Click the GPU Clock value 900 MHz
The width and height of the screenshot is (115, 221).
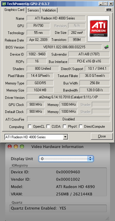(36, 104)
